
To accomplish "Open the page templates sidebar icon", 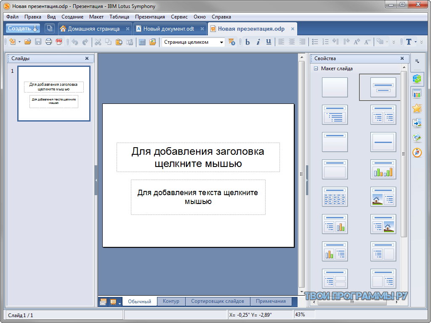I will [x=417, y=94].
